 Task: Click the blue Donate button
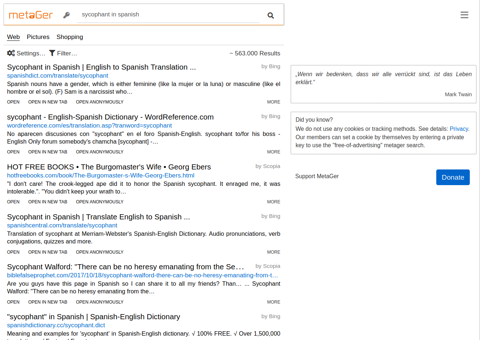(x=453, y=177)
